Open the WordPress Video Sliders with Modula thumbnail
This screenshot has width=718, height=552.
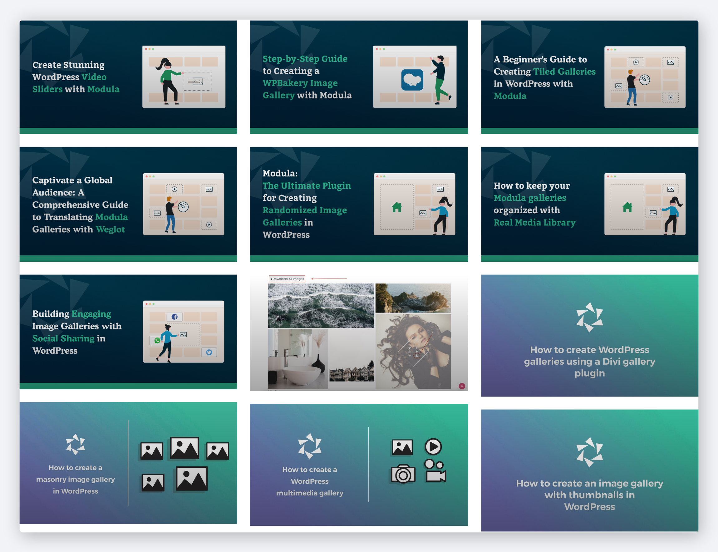[x=128, y=77]
